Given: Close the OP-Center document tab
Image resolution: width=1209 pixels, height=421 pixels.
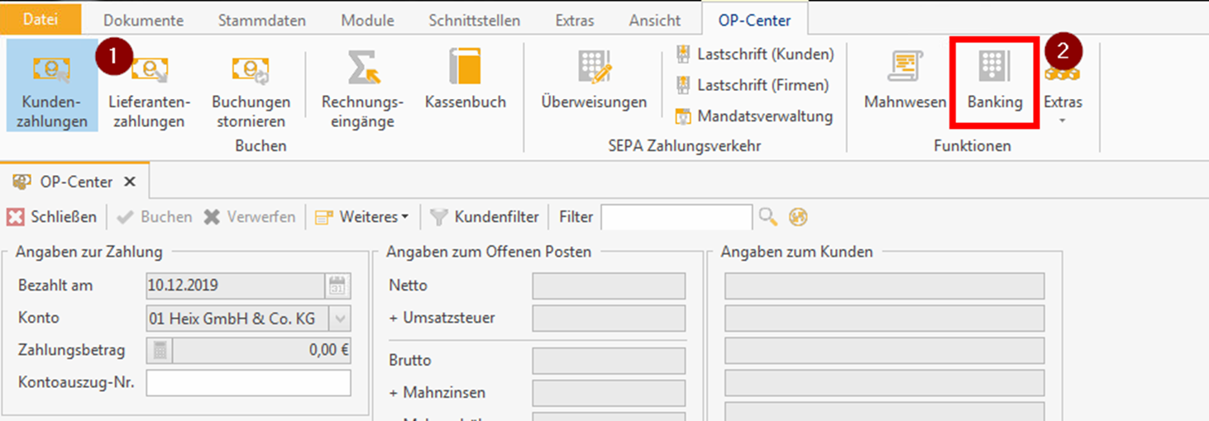Looking at the screenshot, I should tap(129, 182).
